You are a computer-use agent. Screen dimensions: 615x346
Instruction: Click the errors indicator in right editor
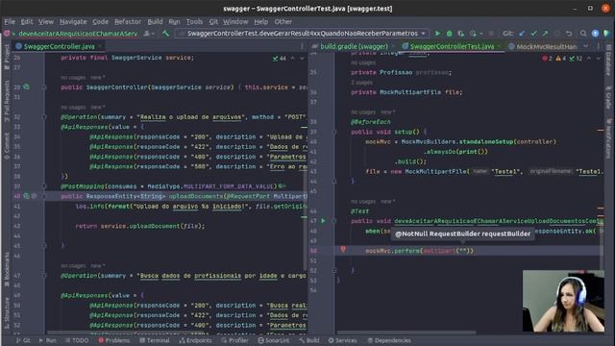(547, 58)
